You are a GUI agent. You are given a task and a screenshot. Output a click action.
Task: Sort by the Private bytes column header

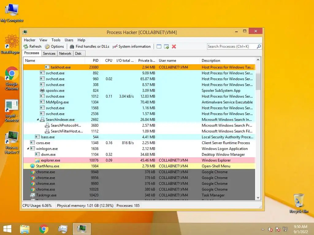(146, 61)
